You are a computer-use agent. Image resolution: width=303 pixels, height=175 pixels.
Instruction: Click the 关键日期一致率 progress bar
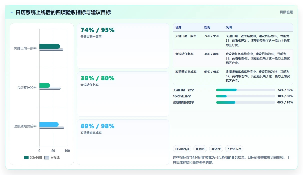(x=245, y=90)
